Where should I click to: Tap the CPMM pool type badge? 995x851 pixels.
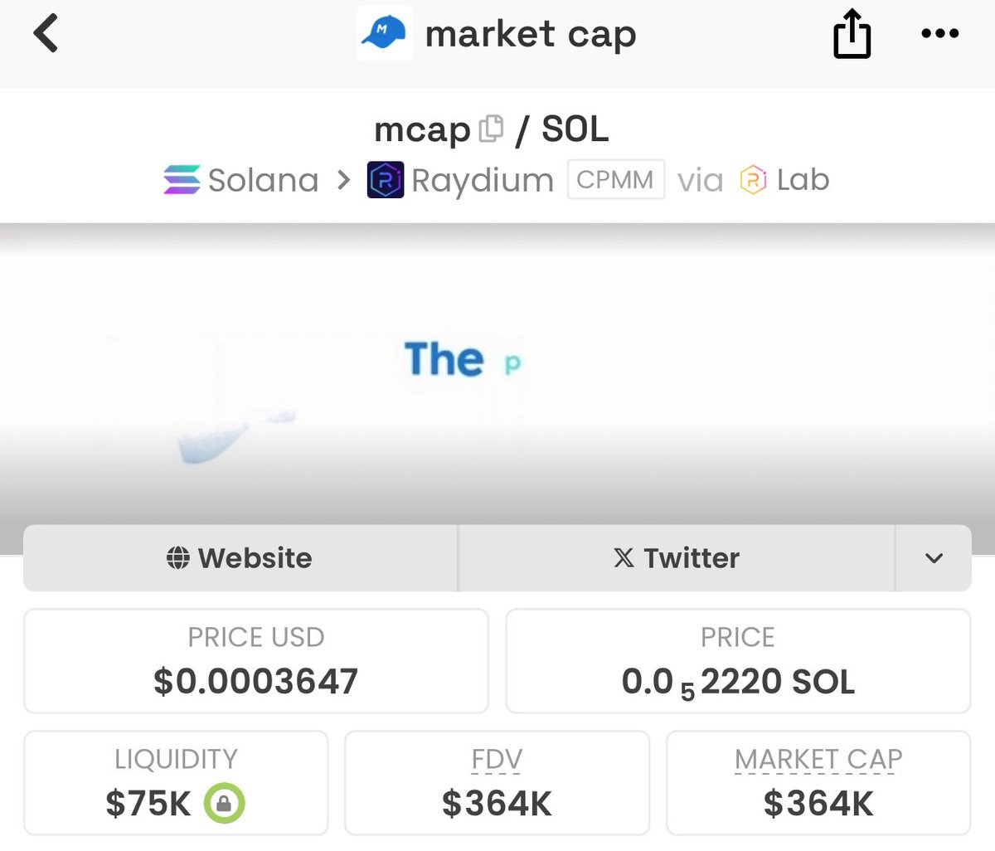tap(616, 179)
